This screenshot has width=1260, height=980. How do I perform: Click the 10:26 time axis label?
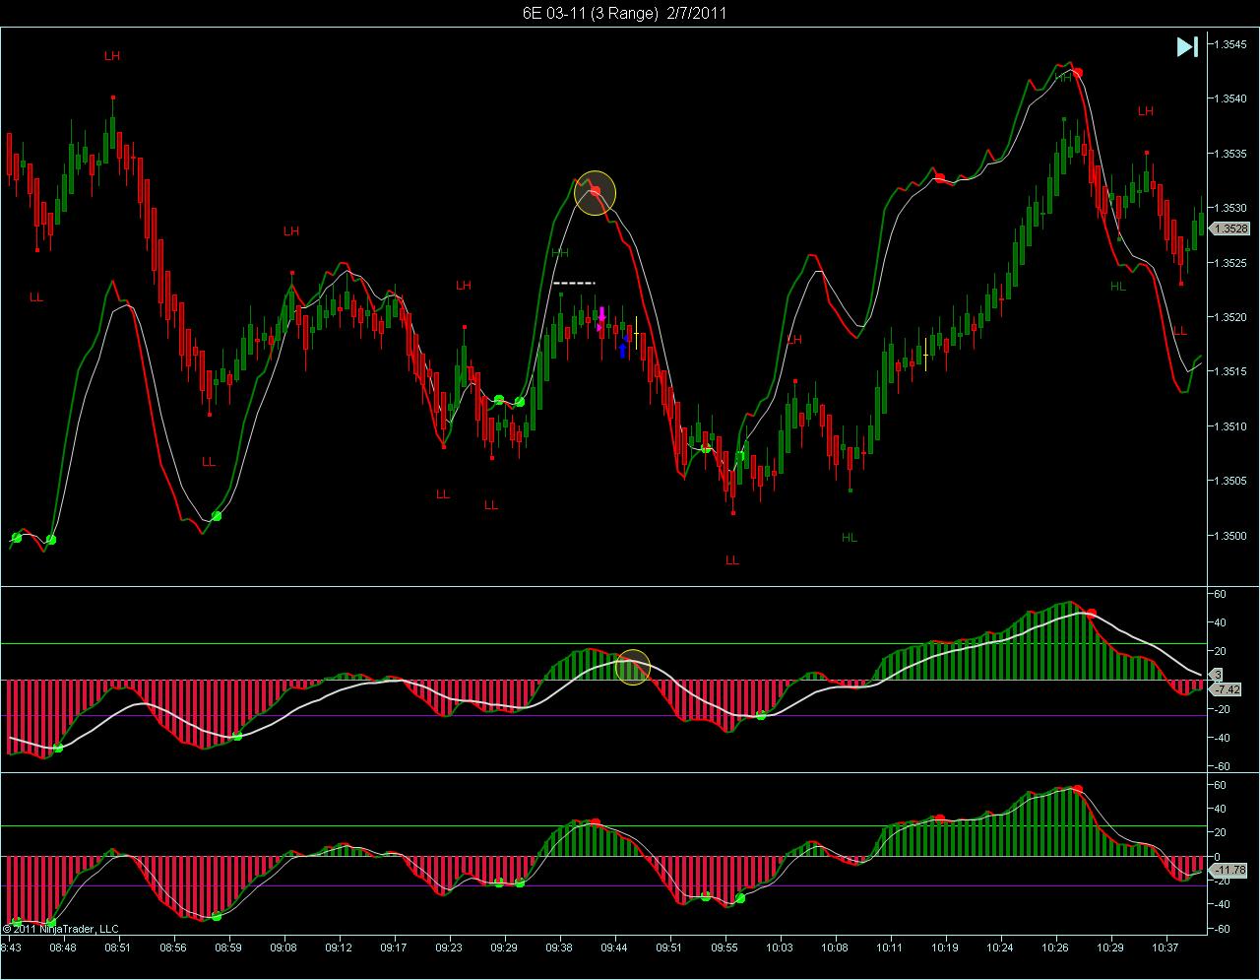click(x=1055, y=947)
